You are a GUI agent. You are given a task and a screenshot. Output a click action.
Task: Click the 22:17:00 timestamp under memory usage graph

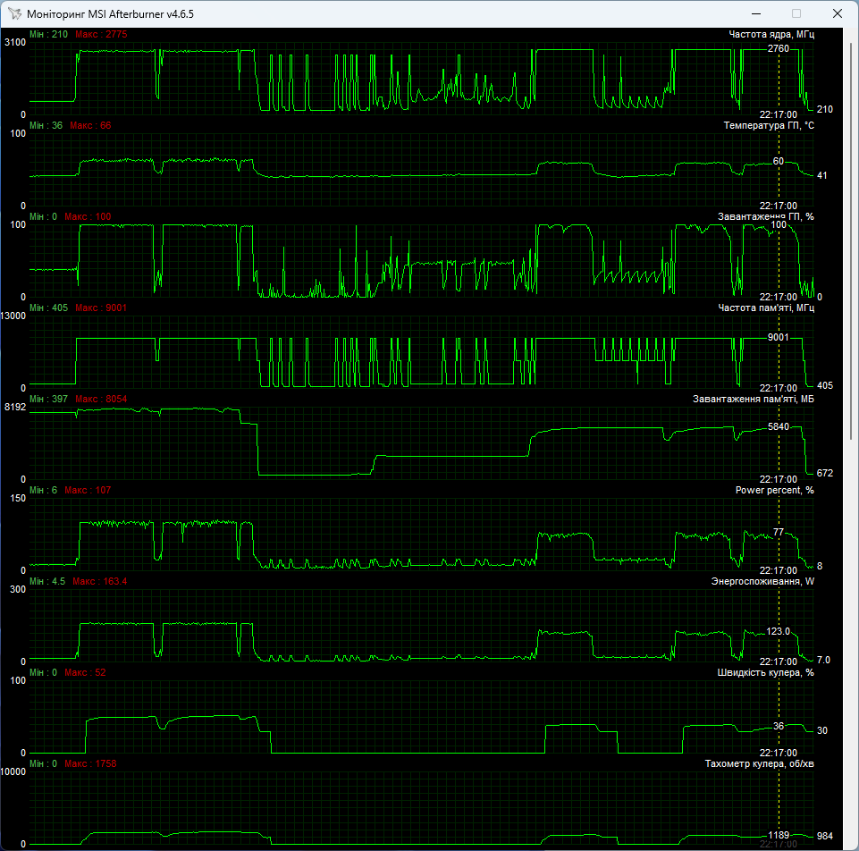click(778, 479)
